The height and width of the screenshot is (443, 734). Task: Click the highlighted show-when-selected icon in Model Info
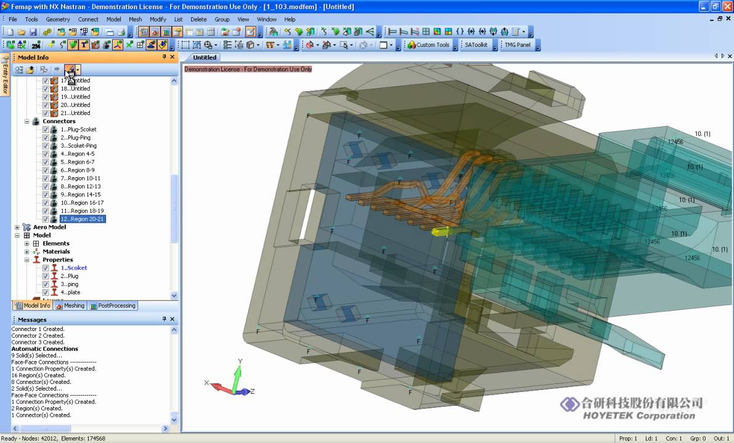(70, 70)
